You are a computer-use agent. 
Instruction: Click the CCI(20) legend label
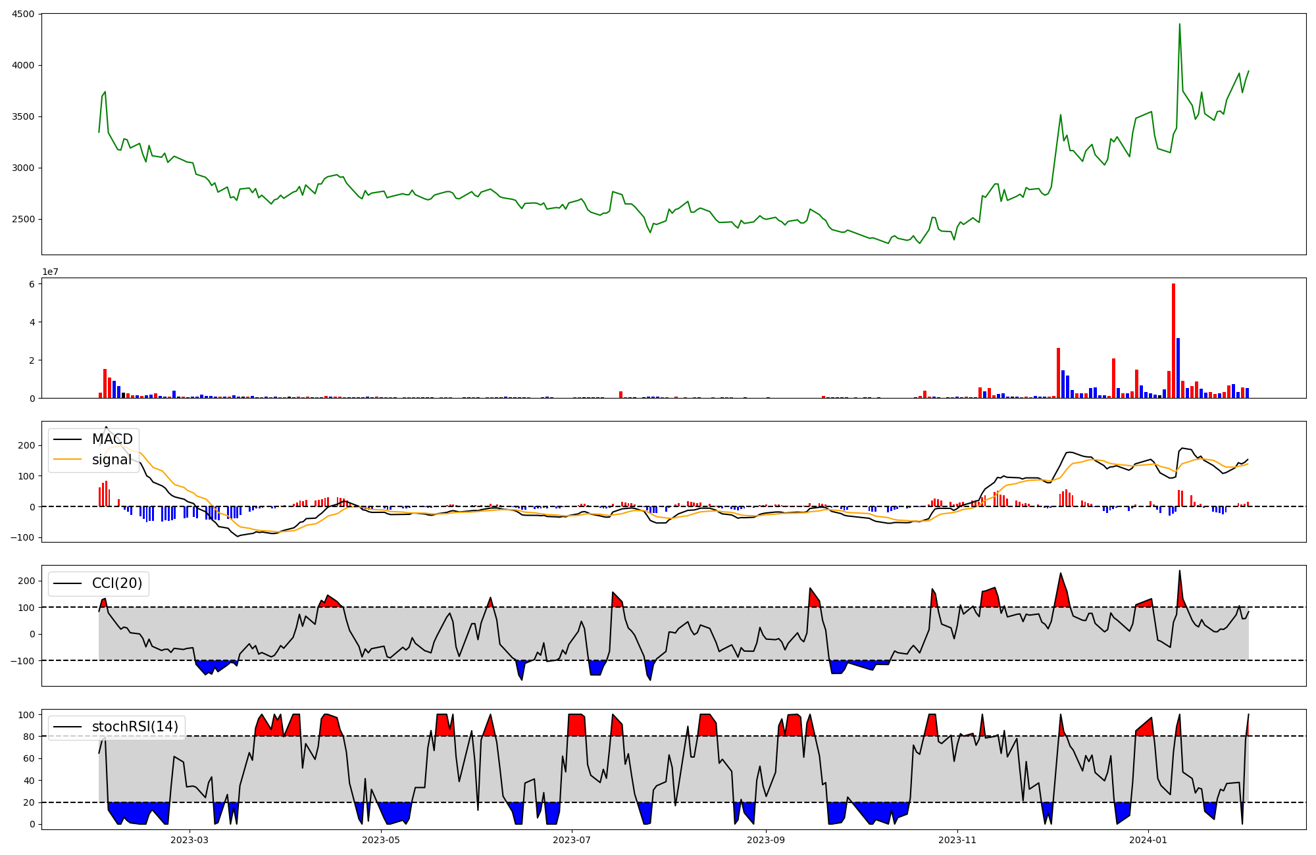click(x=116, y=583)
